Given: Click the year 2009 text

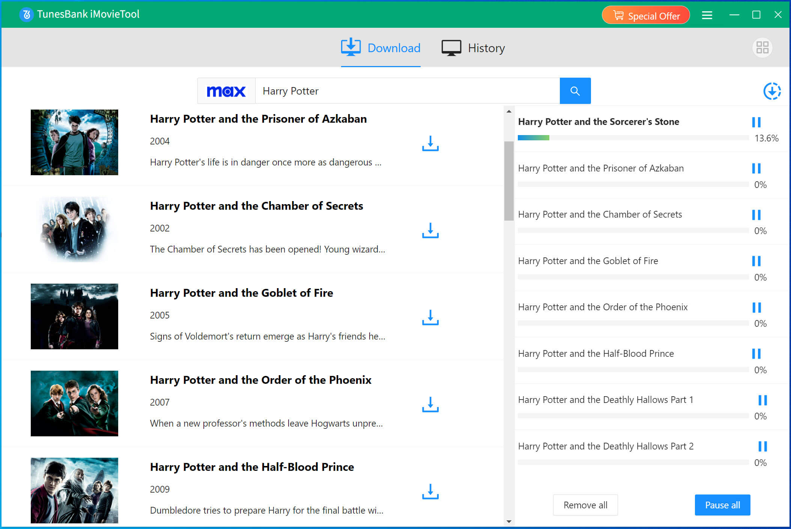Looking at the screenshot, I should pyautogui.click(x=160, y=489).
